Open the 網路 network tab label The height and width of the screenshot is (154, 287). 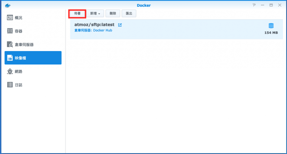coord(18,72)
